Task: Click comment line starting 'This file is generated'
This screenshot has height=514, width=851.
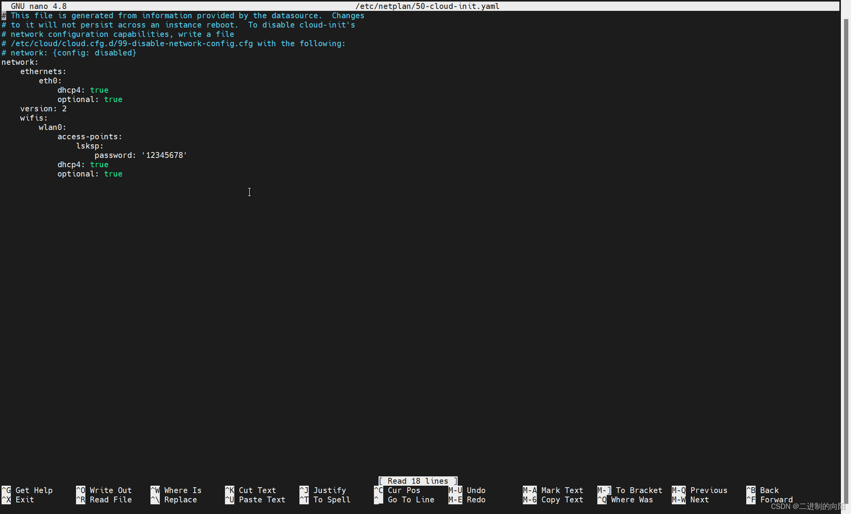Action: click(x=183, y=16)
